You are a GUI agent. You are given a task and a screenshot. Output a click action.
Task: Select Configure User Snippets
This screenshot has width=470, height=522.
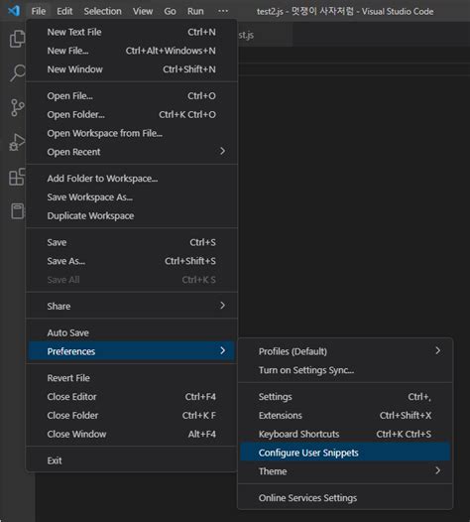345,453
